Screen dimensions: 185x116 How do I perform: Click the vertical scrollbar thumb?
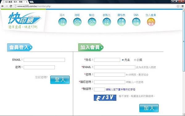[x=184, y=41]
